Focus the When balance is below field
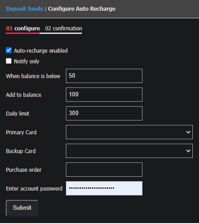 (104, 76)
